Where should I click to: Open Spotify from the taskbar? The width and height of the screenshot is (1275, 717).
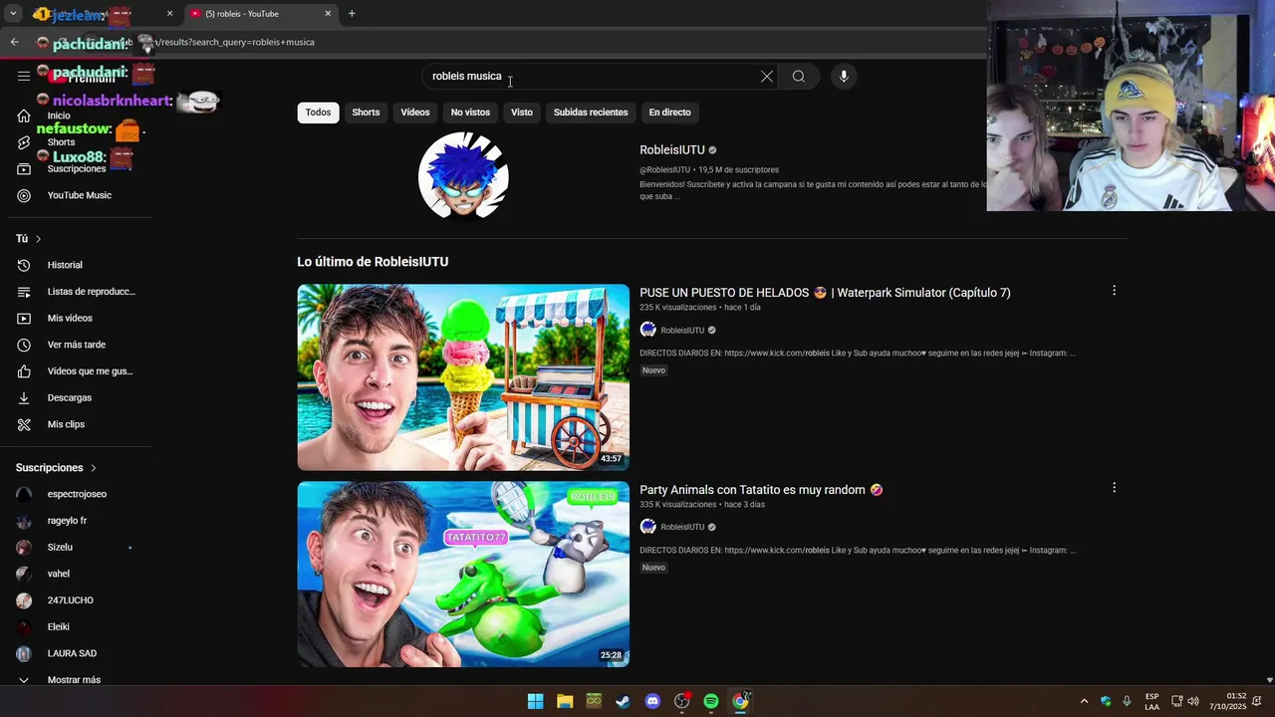point(711,701)
